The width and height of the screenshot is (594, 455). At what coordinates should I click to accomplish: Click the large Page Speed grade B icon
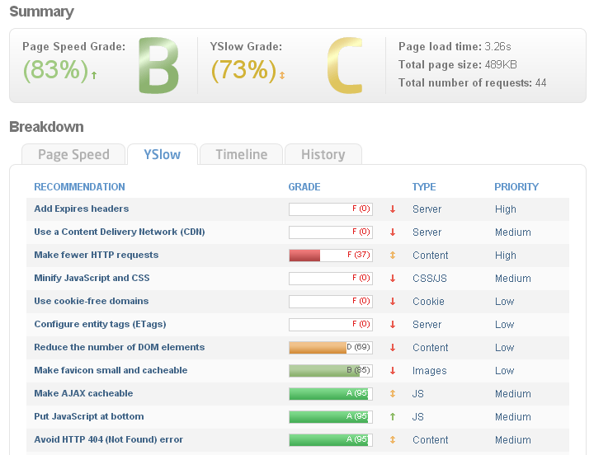[158, 65]
